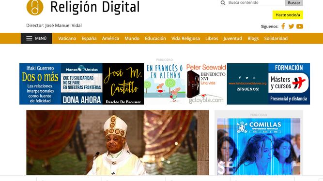This screenshot has height=181, width=323.
Task: Open the Mundo section
Action: pos(132,39)
